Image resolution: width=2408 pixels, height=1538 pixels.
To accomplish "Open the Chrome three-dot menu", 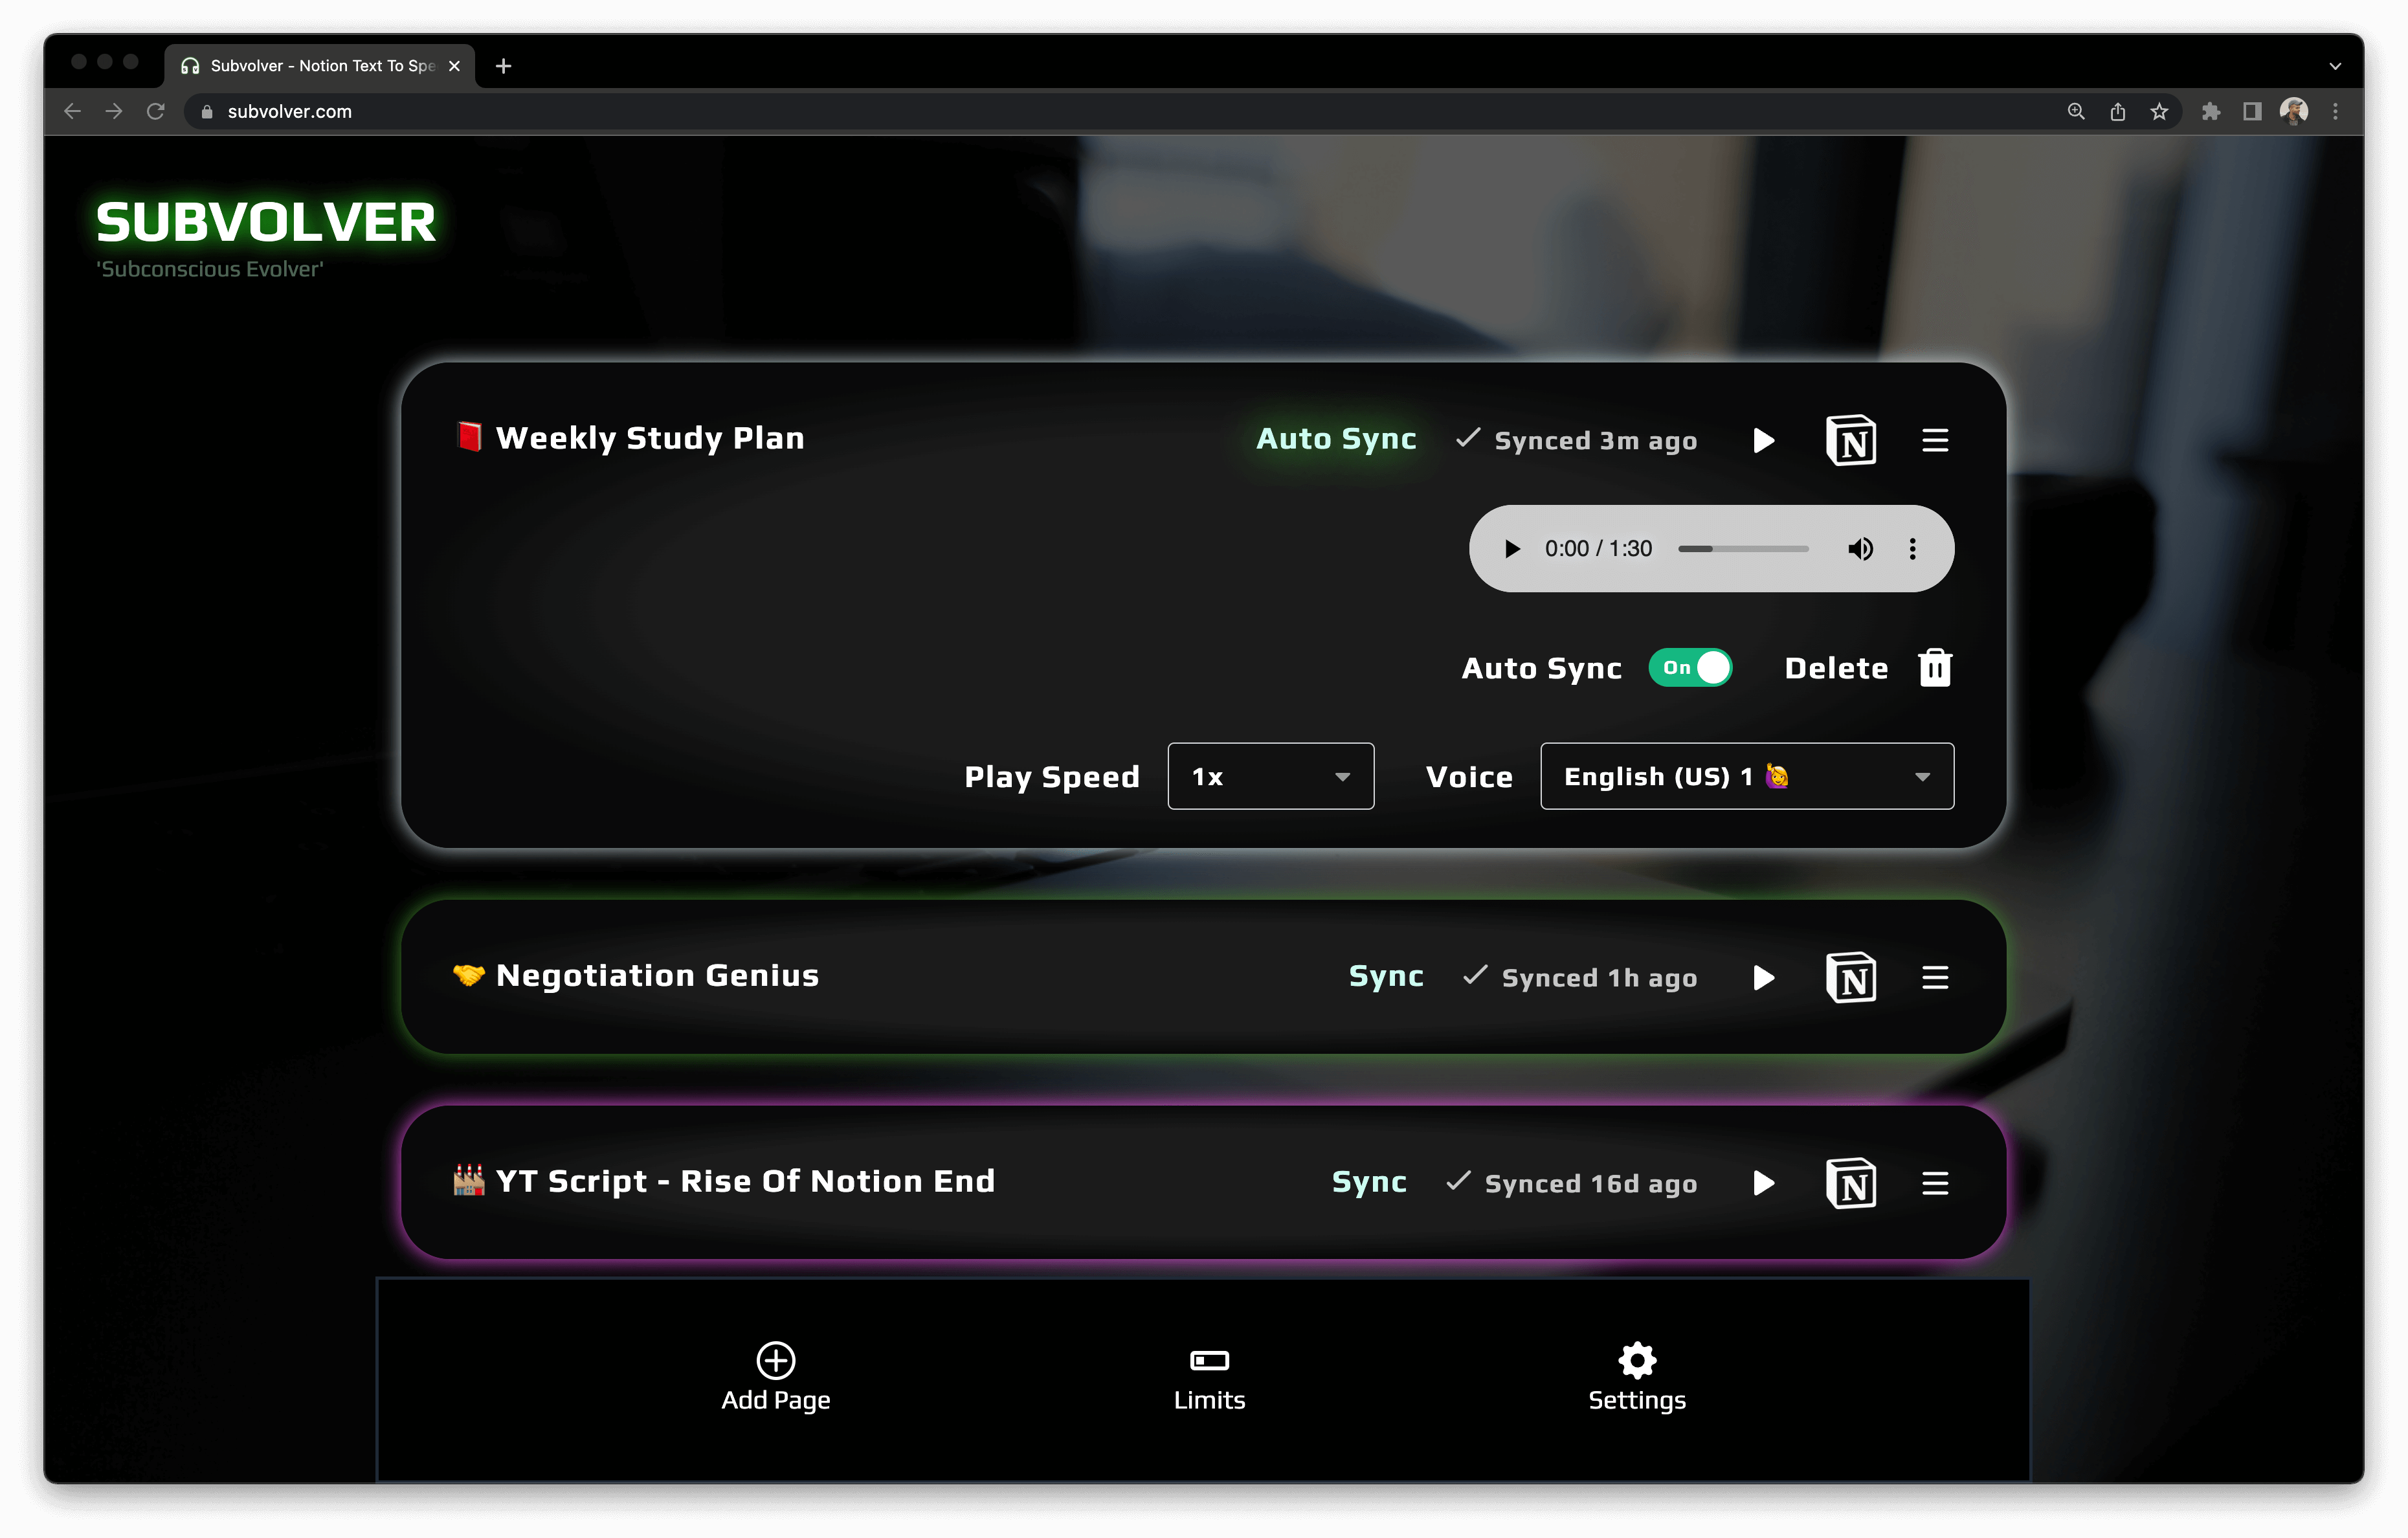I will pyautogui.click(x=2335, y=111).
